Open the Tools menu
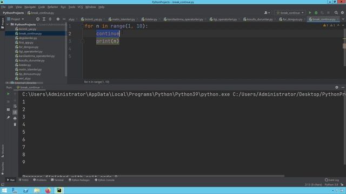 click(x=72, y=7)
